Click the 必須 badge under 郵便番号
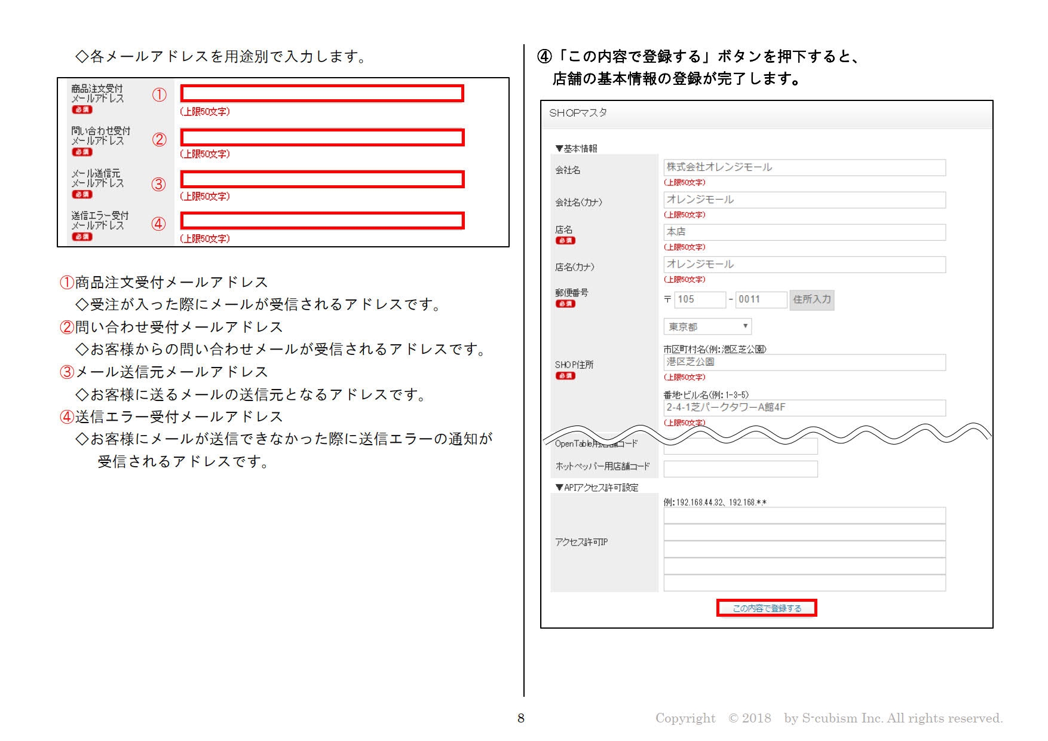1048x741 pixels. [x=565, y=304]
